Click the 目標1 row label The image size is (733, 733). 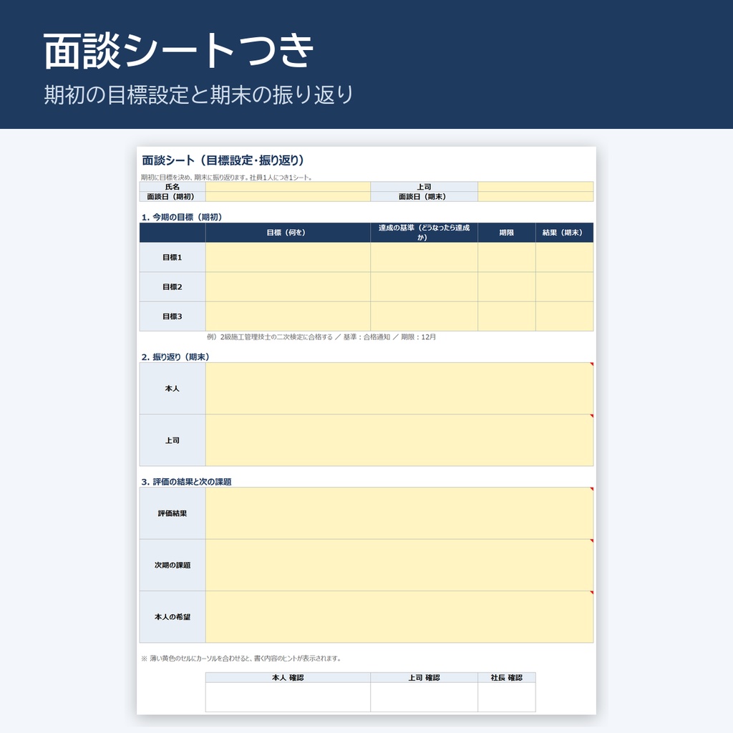click(x=173, y=257)
